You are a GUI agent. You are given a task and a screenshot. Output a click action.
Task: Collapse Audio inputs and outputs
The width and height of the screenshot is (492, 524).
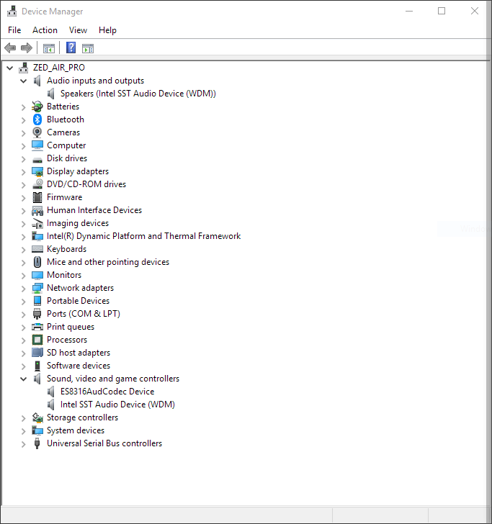[24, 81]
